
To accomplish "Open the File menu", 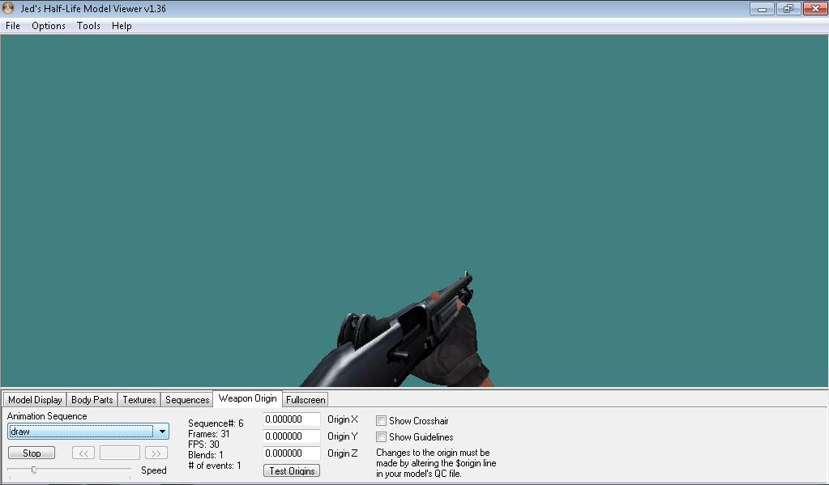I will point(12,25).
